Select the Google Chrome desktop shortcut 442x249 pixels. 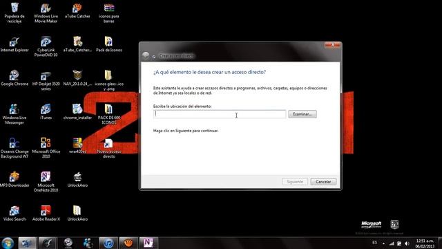[15, 78]
